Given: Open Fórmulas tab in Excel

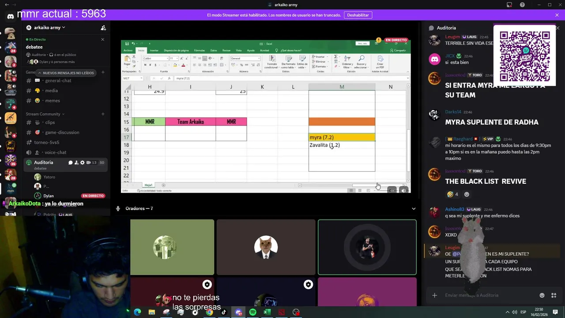Looking at the screenshot, I should pyautogui.click(x=200, y=50).
